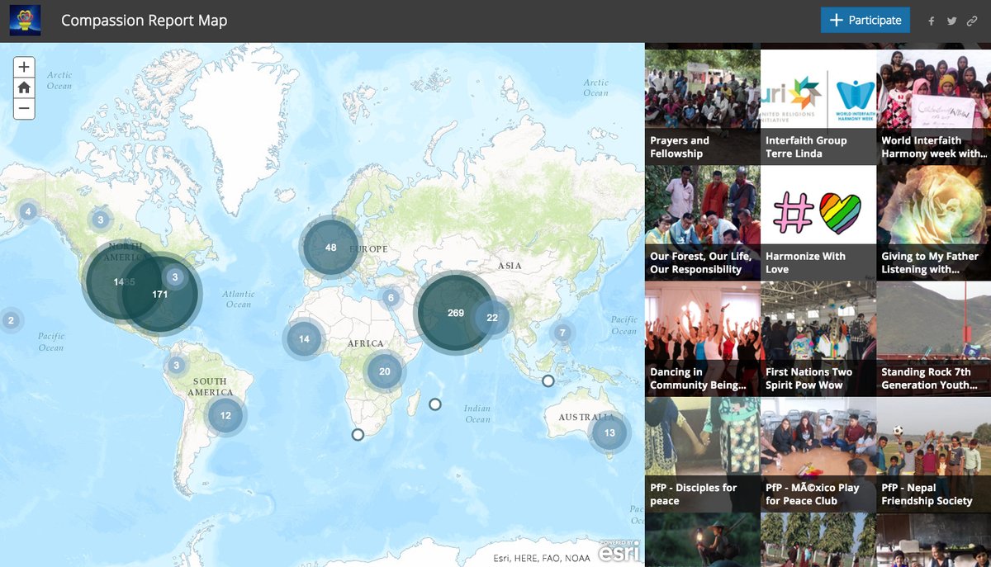Select the 22 cluster in Asia

point(492,318)
